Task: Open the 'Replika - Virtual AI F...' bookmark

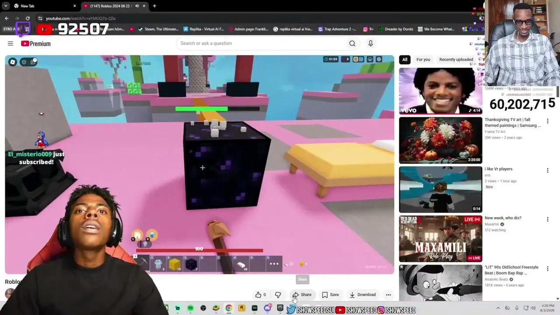Action: 204,29
